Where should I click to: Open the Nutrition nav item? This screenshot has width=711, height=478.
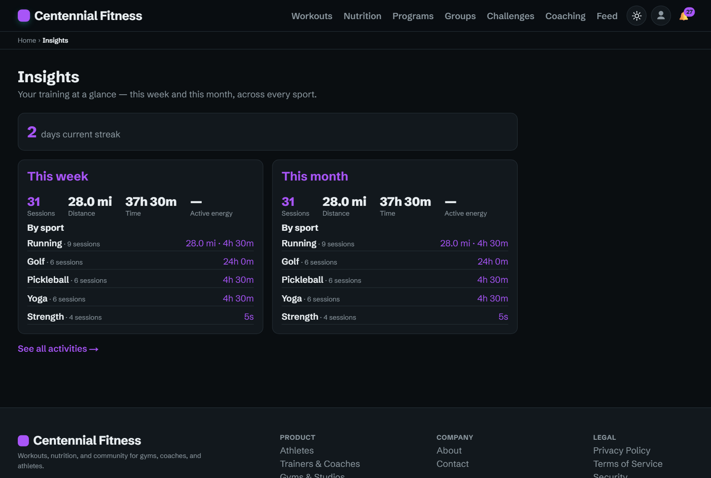coord(362,16)
